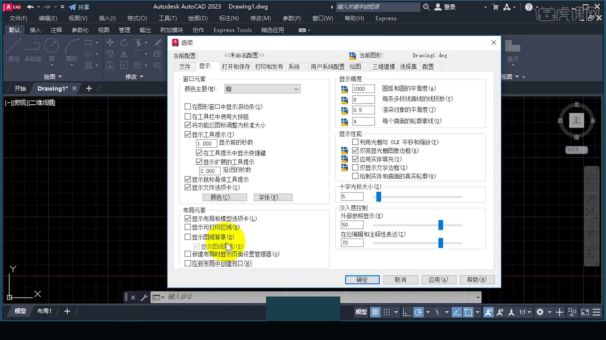Select the Mirror tool icon
The height and width of the screenshot is (340, 606).
[x=124, y=54]
